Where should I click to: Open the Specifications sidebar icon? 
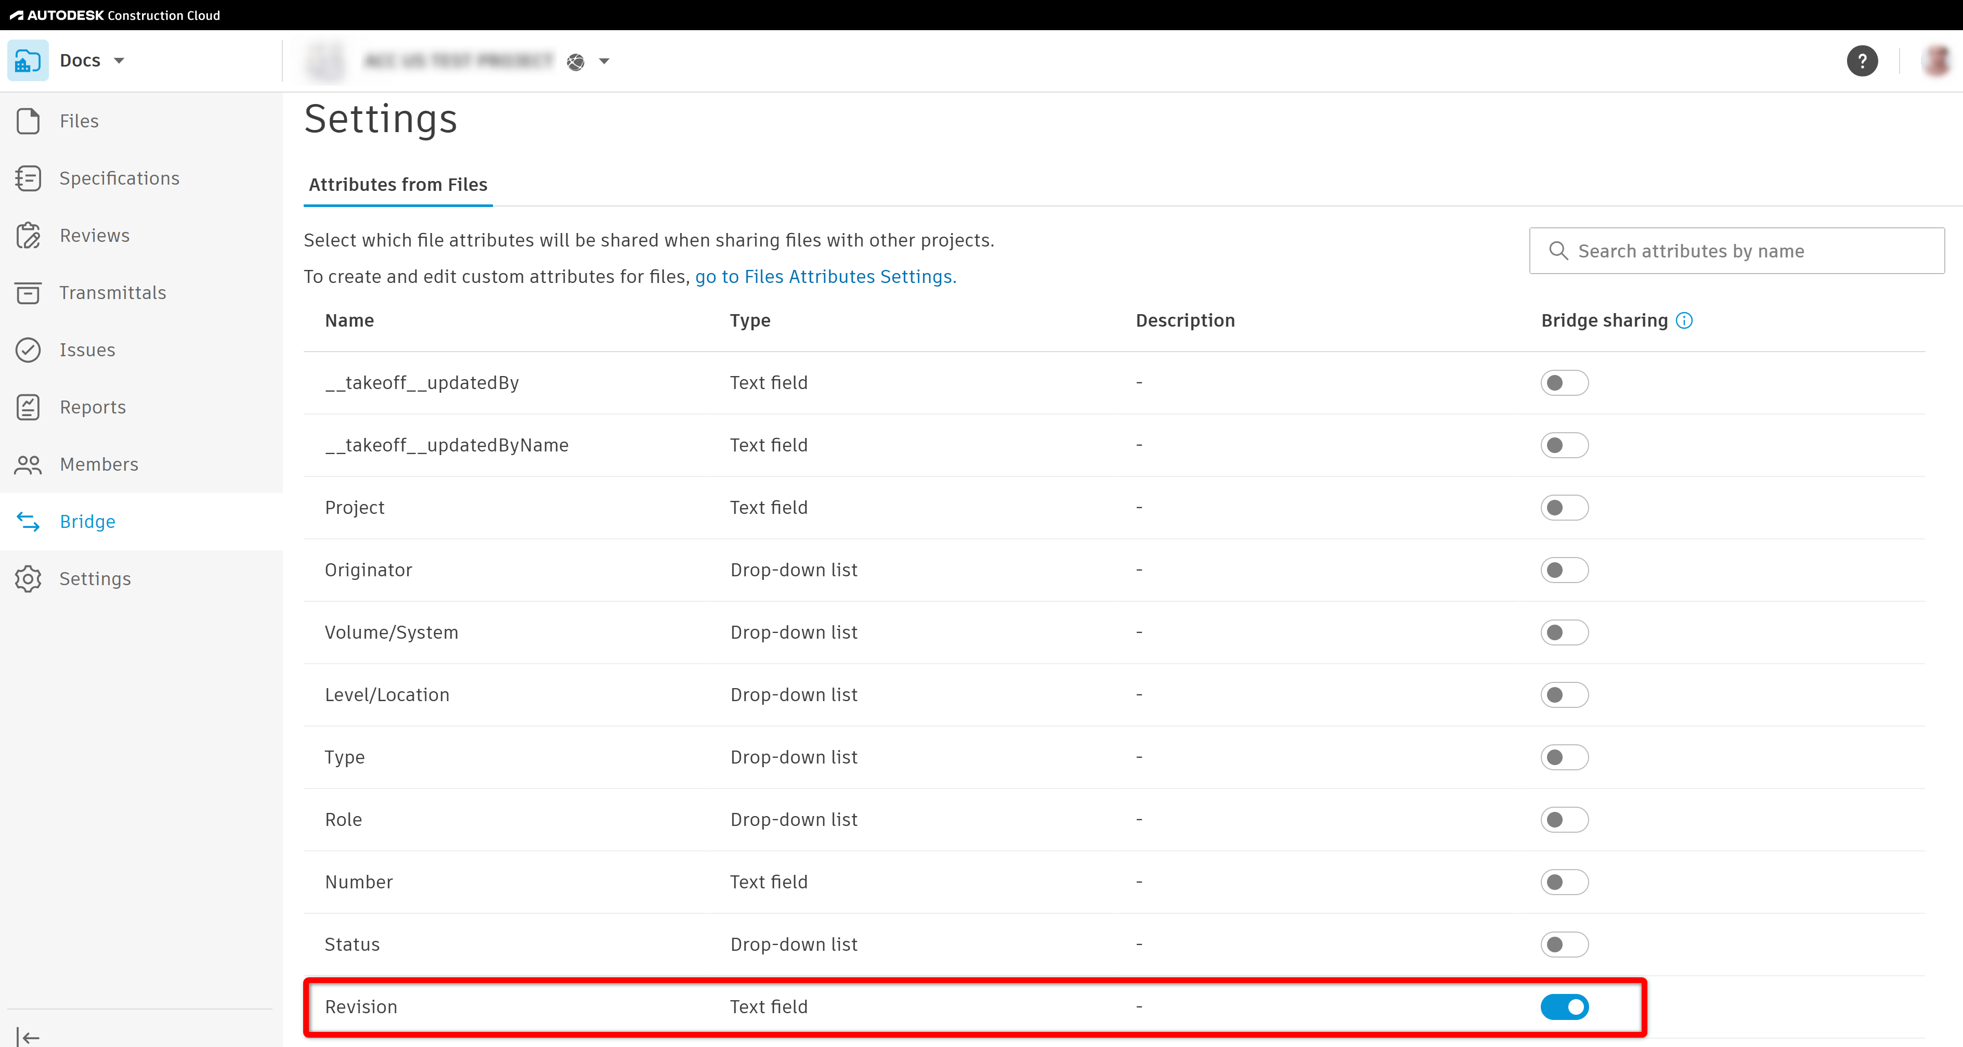pos(28,178)
